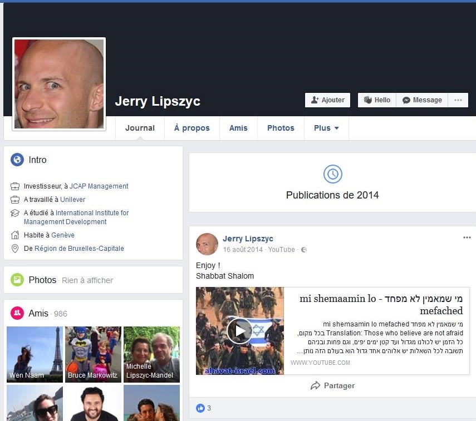The height and width of the screenshot is (421, 476).
Task: Open Bruce Markowitz friend thumbnail
Action: [93, 354]
